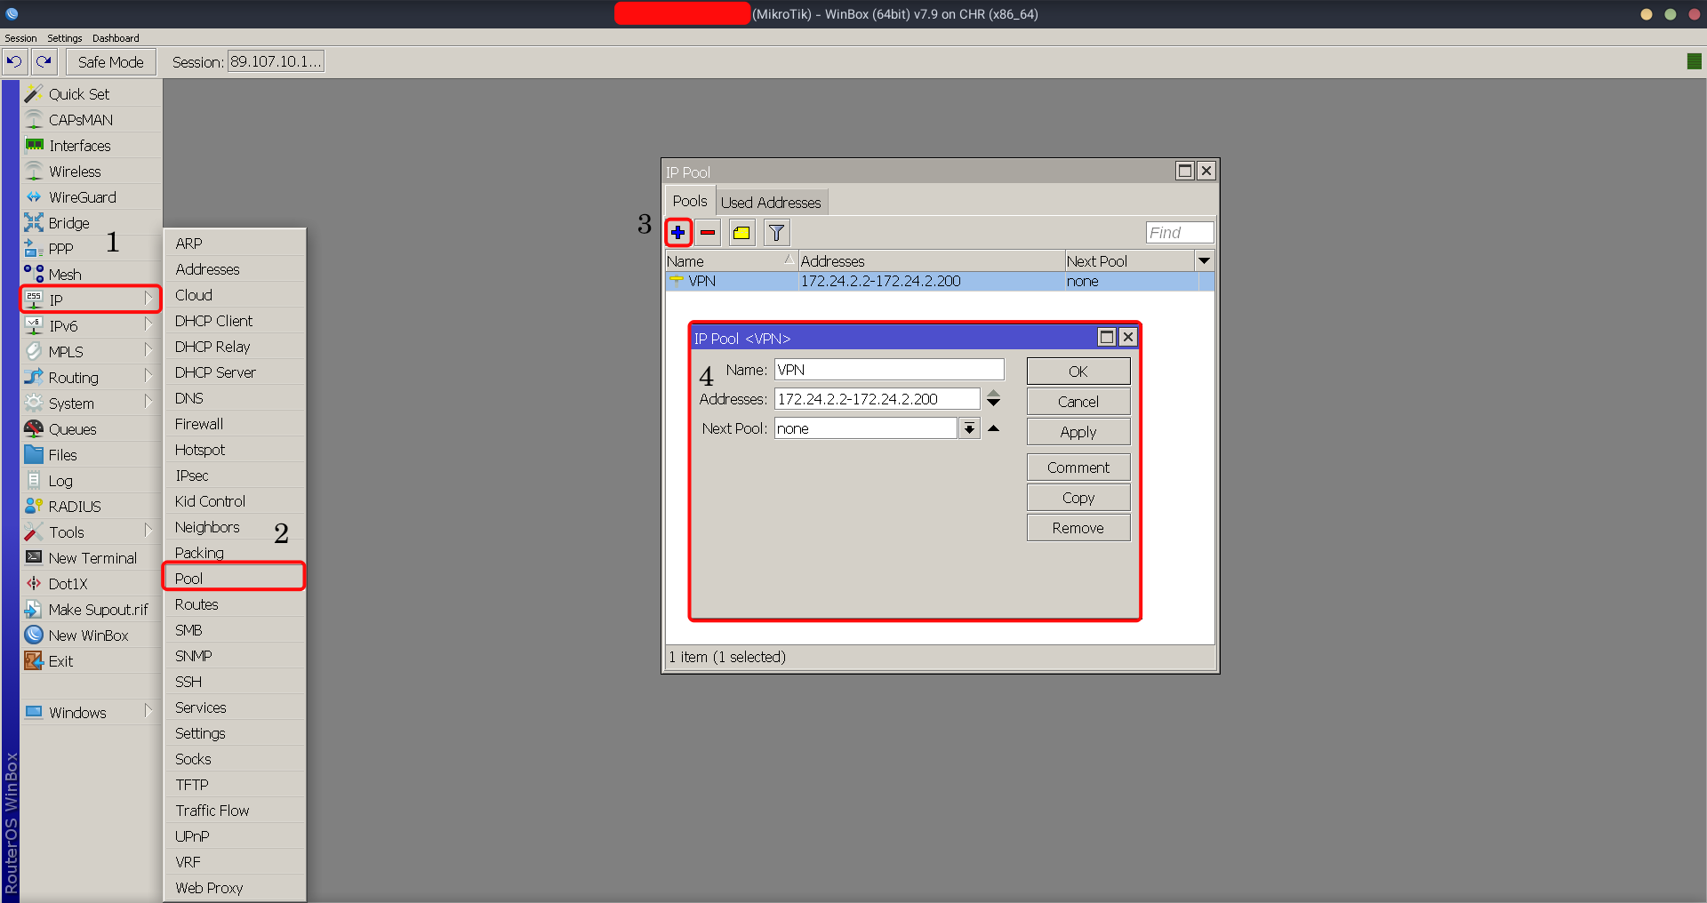Screen dimensions: 1707x903
Task: Open the Next Pool dropdown
Action: tap(969, 428)
